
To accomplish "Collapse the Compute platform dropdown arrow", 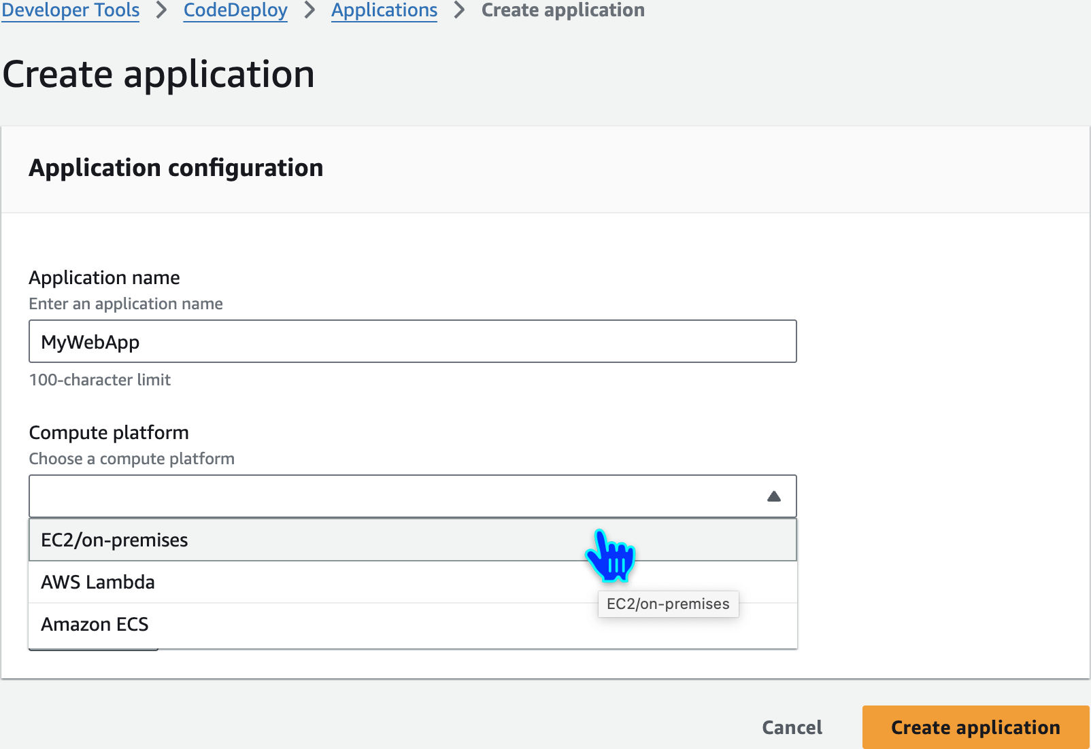I will click(x=774, y=496).
